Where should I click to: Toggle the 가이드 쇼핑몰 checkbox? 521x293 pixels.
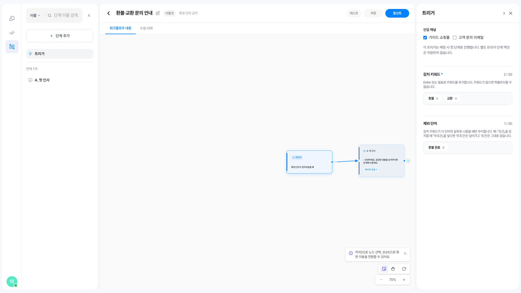425,38
